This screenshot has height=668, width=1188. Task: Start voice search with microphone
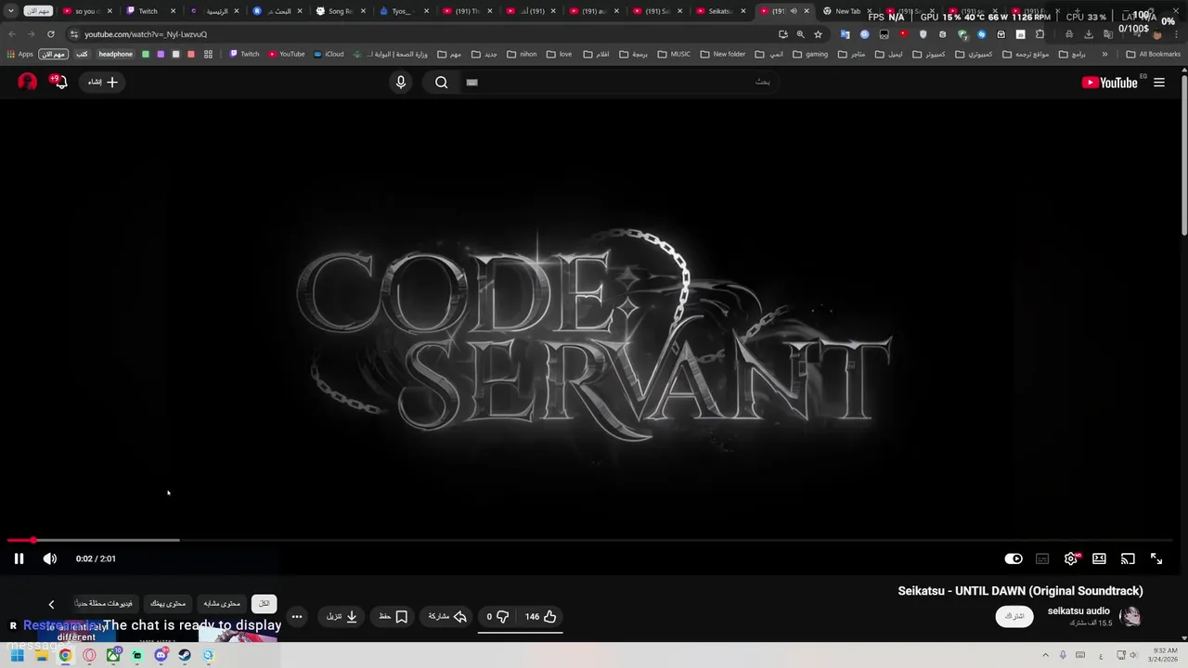click(401, 83)
